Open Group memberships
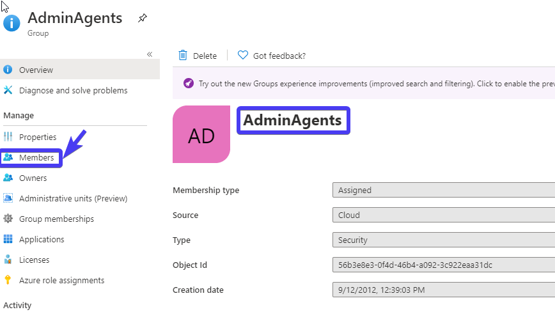555x312 pixels. pyautogui.click(x=57, y=219)
